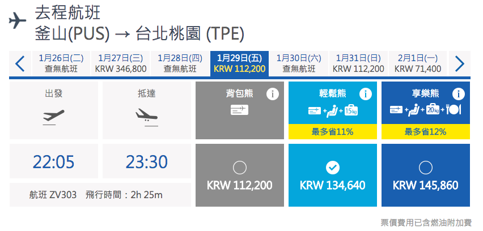Click the airplane icon beside 去程航班
This screenshot has width=483, height=231.
(x=18, y=22)
